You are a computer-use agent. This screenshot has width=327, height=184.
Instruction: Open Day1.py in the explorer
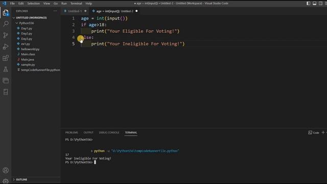click(x=27, y=29)
